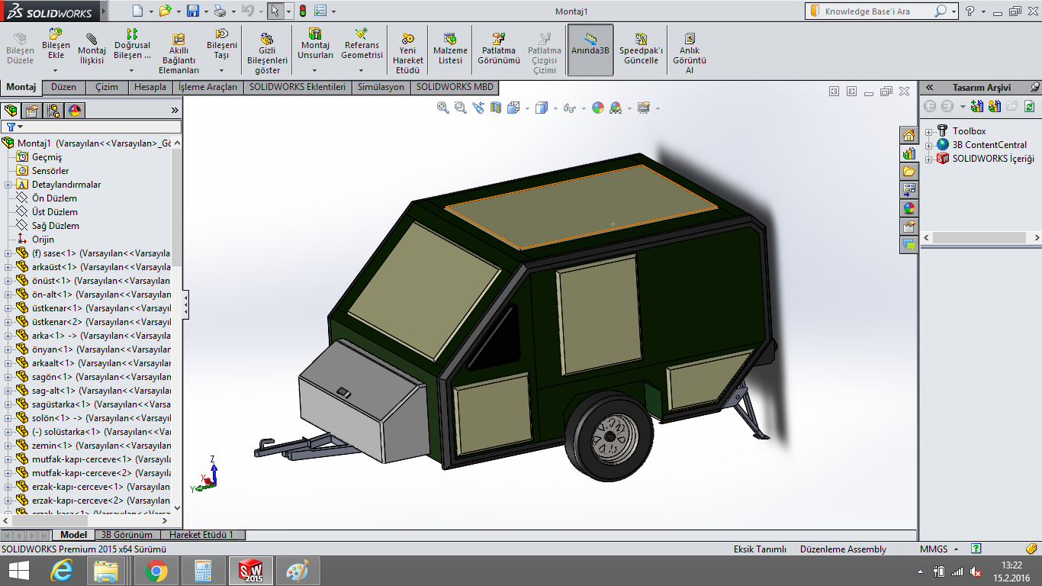The width and height of the screenshot is (1042, 586).
Task: Click Zoom to Fit magnifier icon
Action: pos(443,108)
